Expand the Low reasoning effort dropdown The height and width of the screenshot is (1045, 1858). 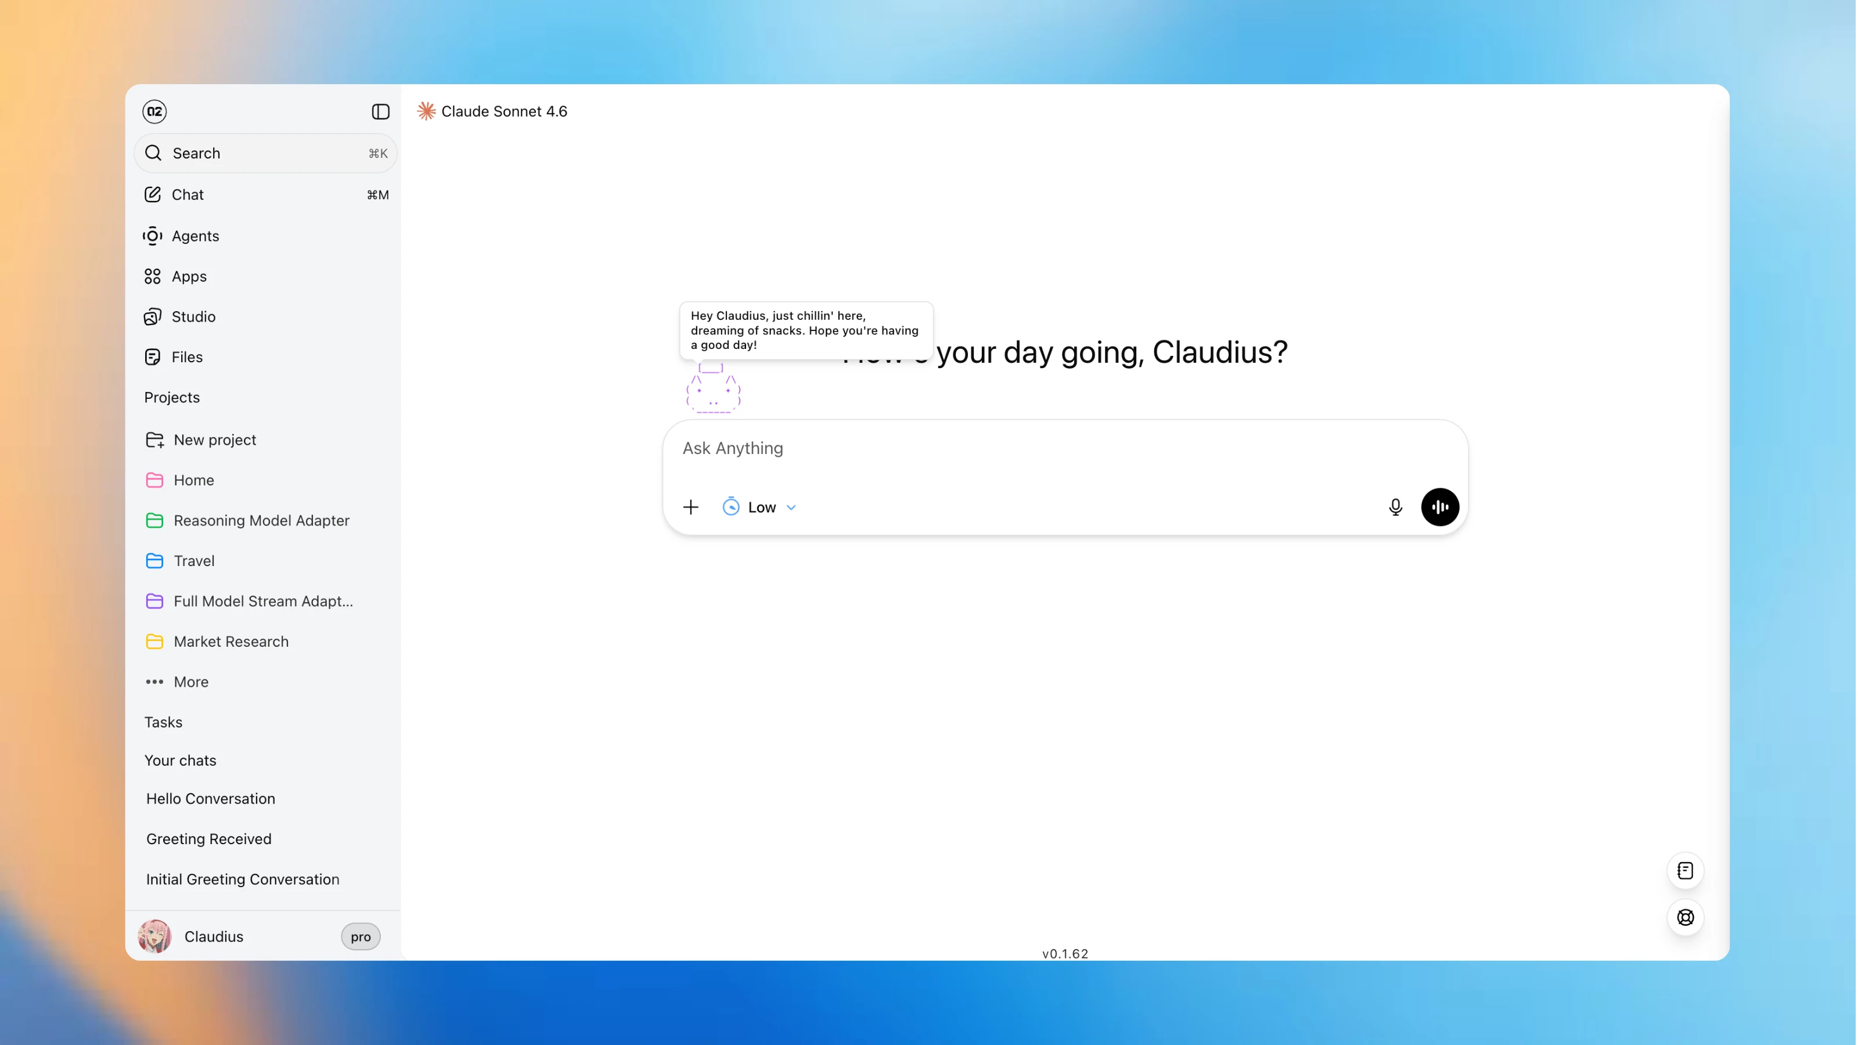pos(760,507)
